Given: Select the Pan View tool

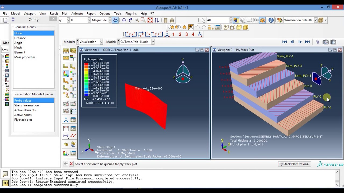Looking at the screenshot, I should 124,20.
